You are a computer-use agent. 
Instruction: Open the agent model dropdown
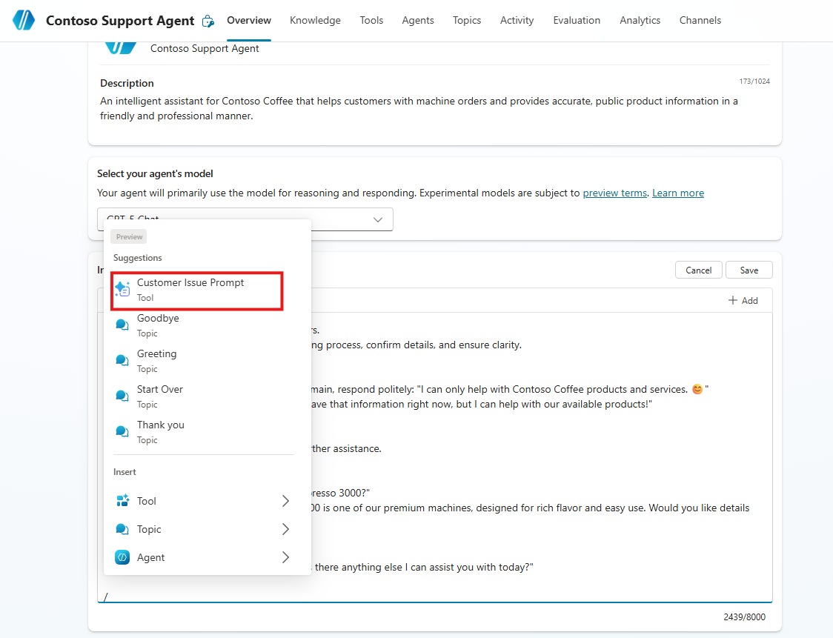pyautogui.click(x=245, y=219)
